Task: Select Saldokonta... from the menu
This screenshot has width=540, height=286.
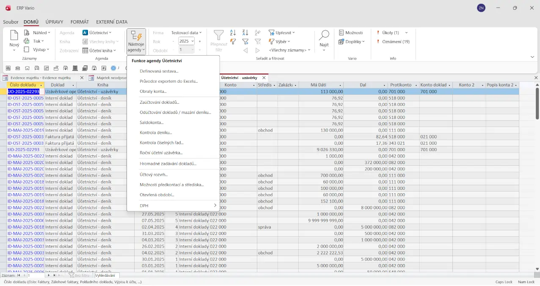Action: pyautogui.click(x=152, y=122)
